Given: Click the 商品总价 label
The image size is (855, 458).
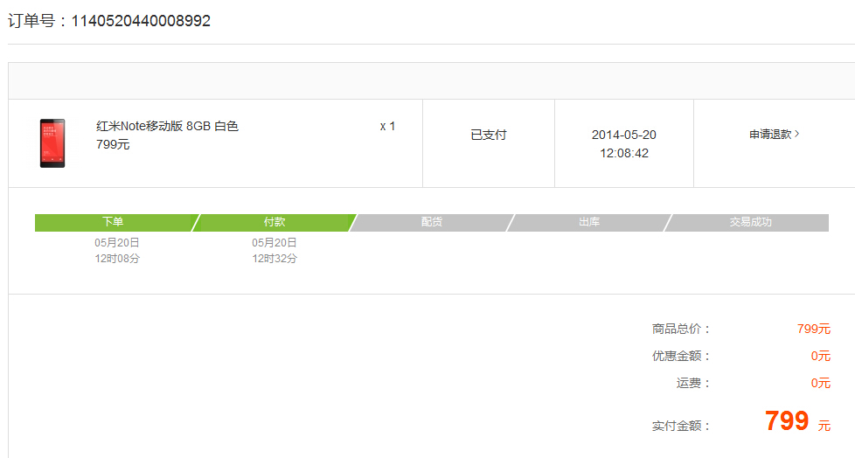Looking at the screenshot, I should tap(681, 330).
